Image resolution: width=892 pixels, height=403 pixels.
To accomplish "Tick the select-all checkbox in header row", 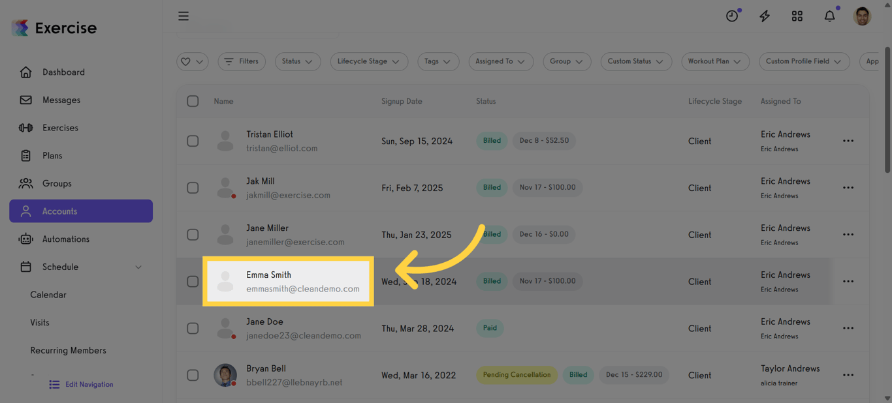I will click(193, 101).
